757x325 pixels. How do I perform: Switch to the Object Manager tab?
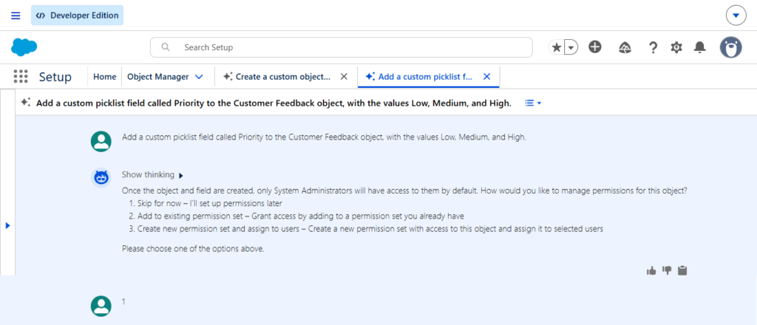click(x=158, y=77)
